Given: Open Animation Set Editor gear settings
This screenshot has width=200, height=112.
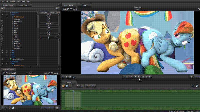Looking at the screenshot, I should (57, 8).
